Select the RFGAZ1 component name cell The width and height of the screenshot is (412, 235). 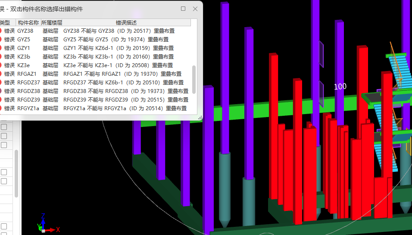click(x=27, y=74)
